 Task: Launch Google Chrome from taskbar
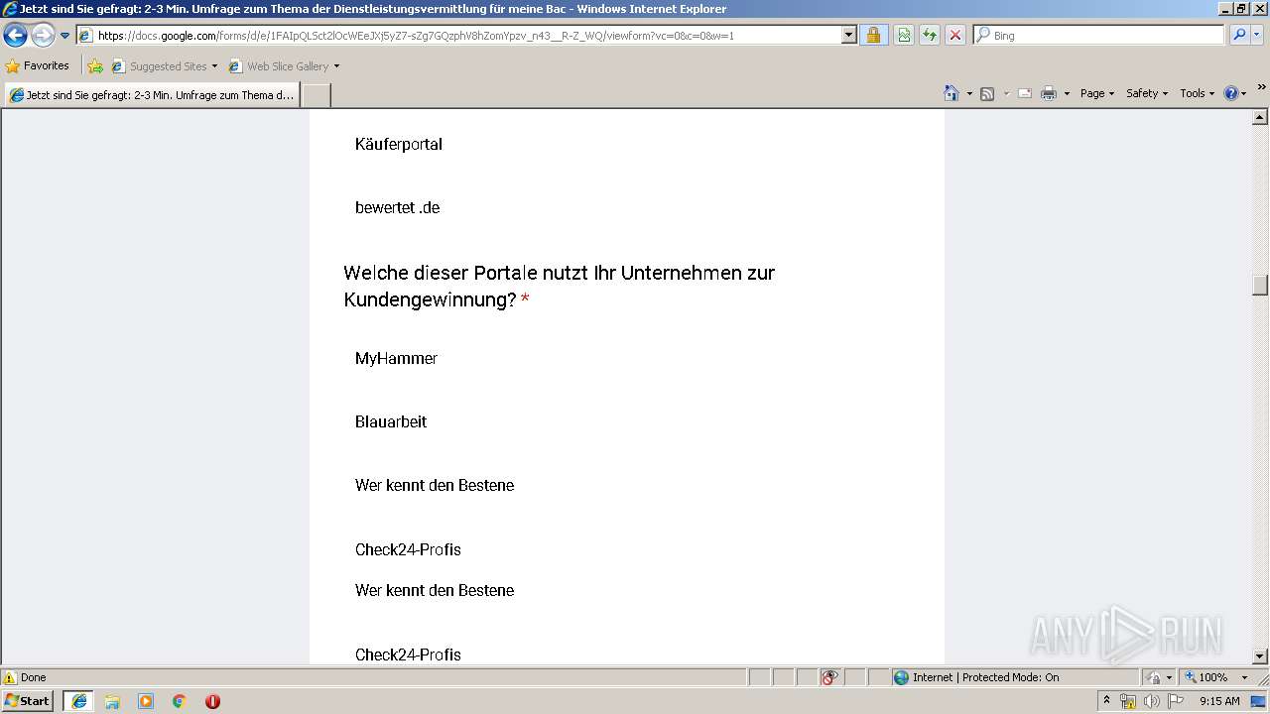pos(180,701)
